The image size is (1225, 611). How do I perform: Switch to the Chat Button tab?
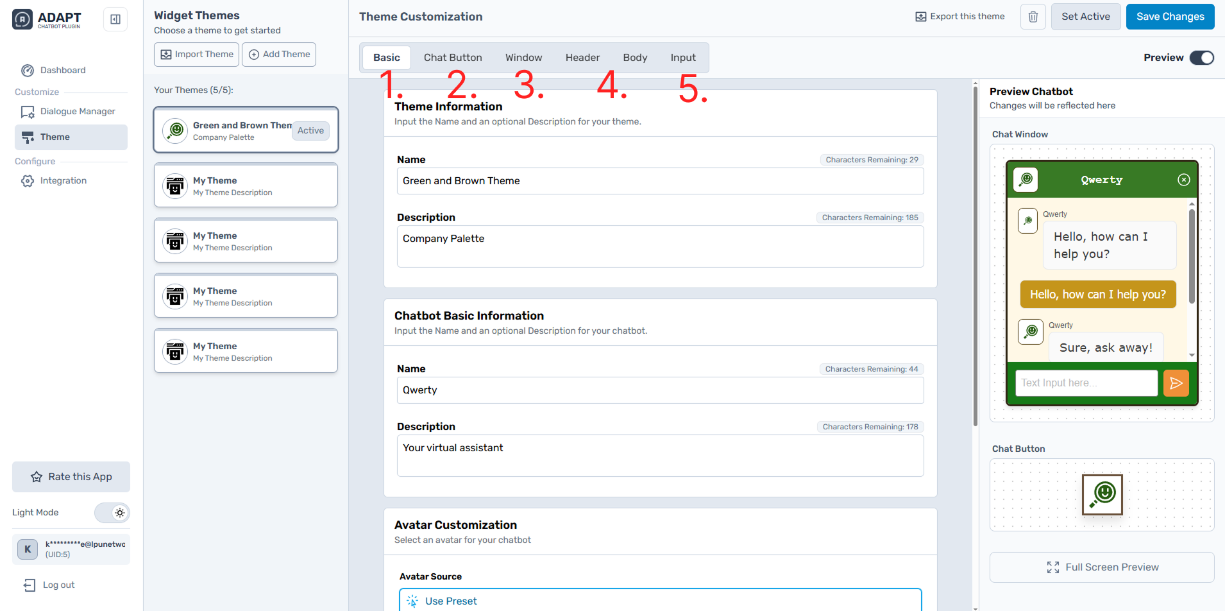click(x=452, y=58)
